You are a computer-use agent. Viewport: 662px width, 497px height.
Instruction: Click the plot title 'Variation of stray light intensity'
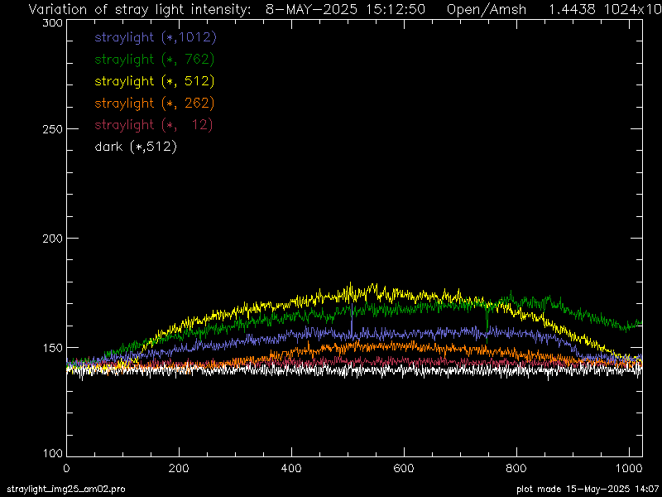pos(139,10)
